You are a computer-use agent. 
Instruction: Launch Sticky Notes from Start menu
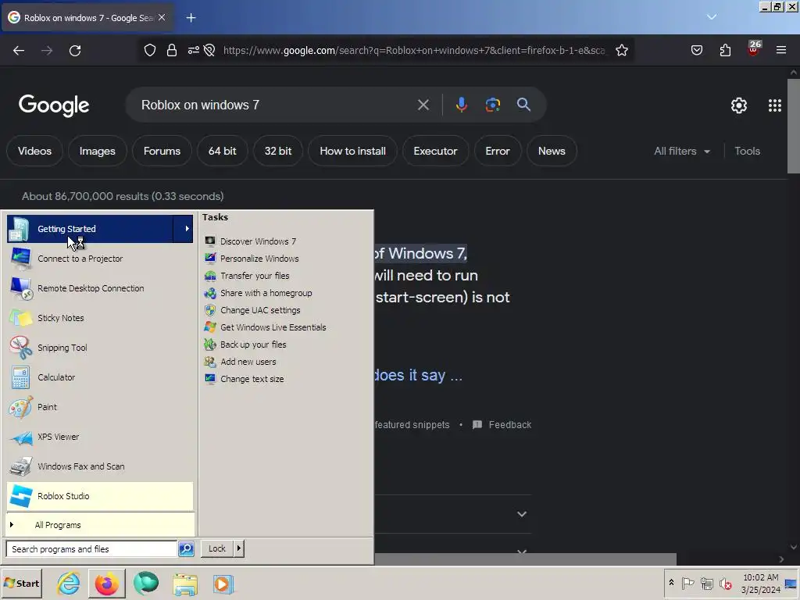pos(100,318)
